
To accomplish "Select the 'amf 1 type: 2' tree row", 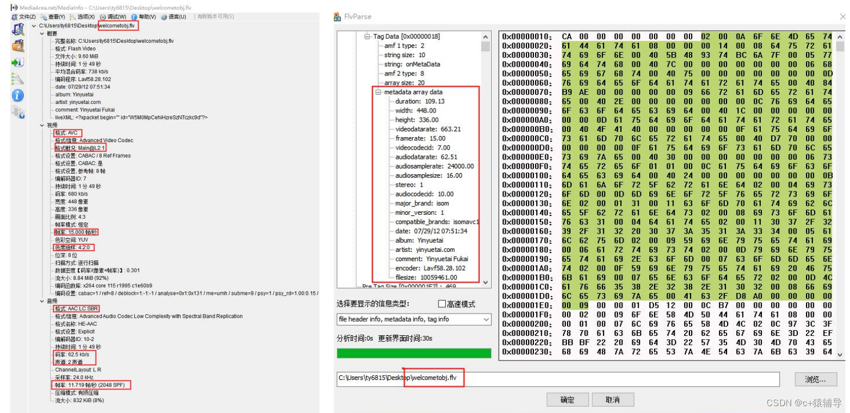I will (x=404, y=46).
